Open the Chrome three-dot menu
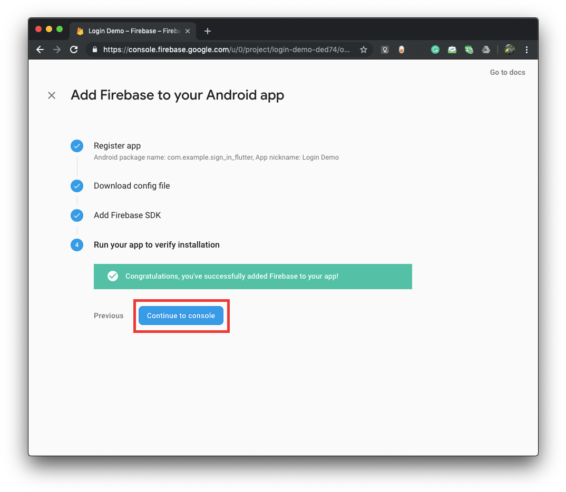Image resolution: width=566 pixels, height=492 pixels. [x=526, y=50]
